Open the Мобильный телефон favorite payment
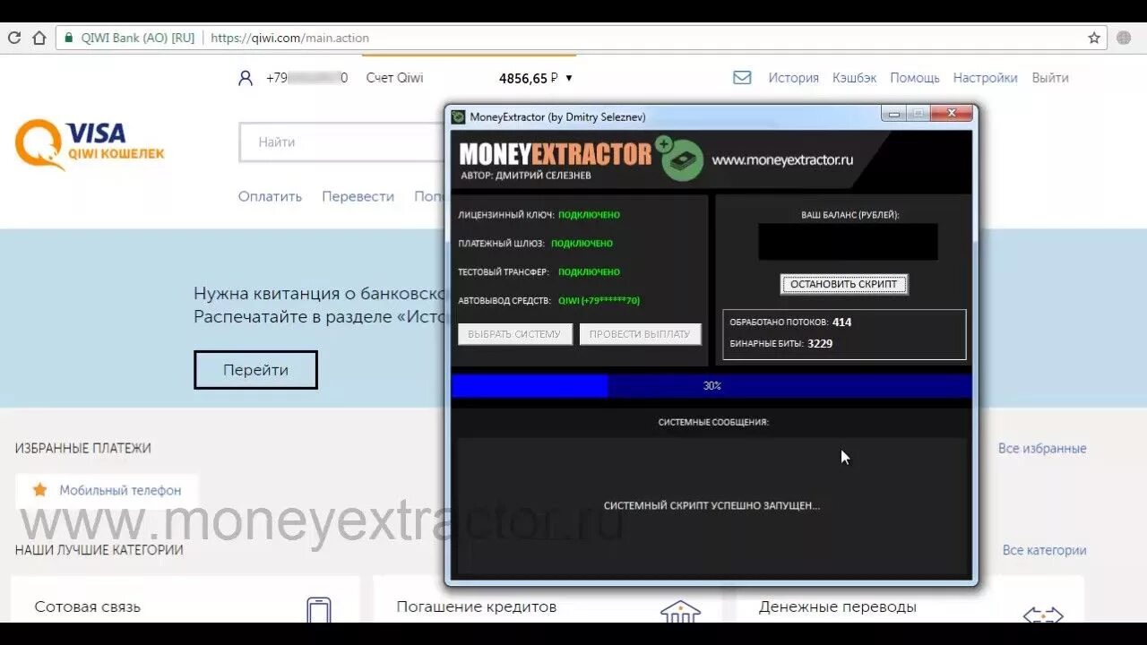1147x645 pixels. 107,490
